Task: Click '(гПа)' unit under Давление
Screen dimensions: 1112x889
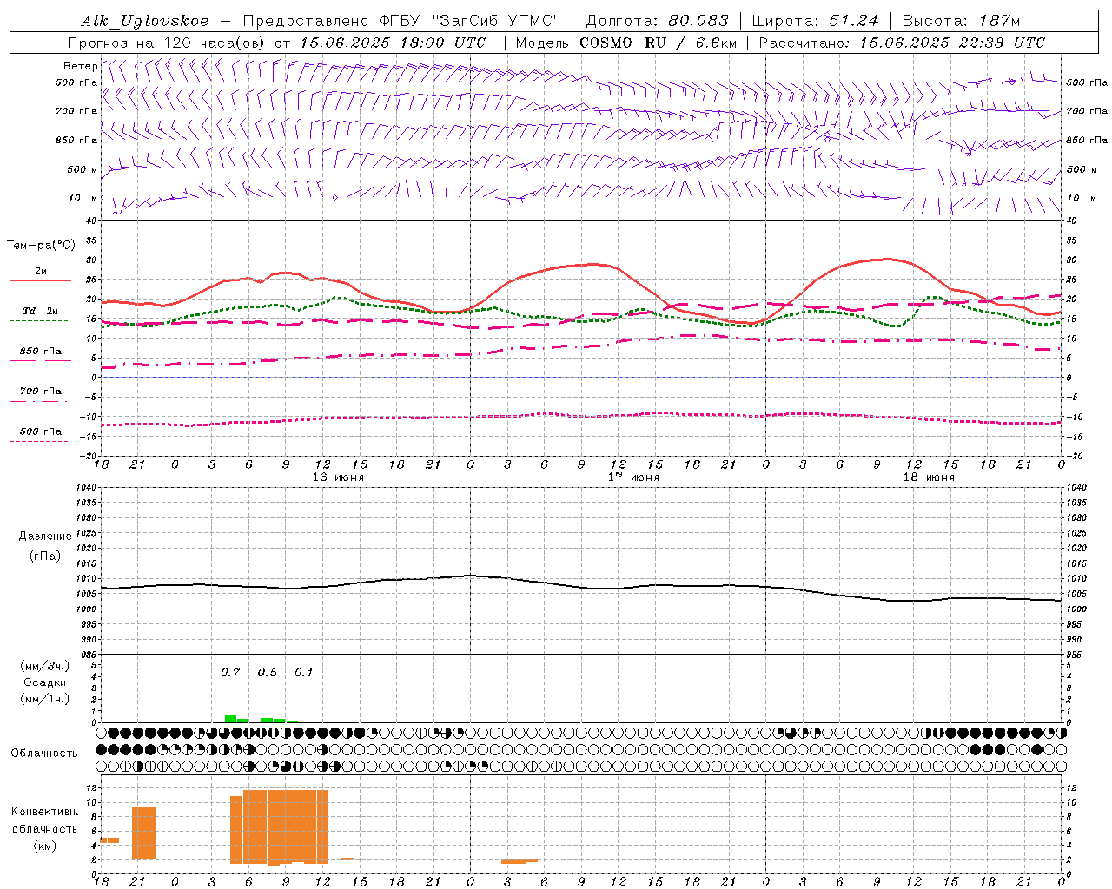Action: pos(45,556)
